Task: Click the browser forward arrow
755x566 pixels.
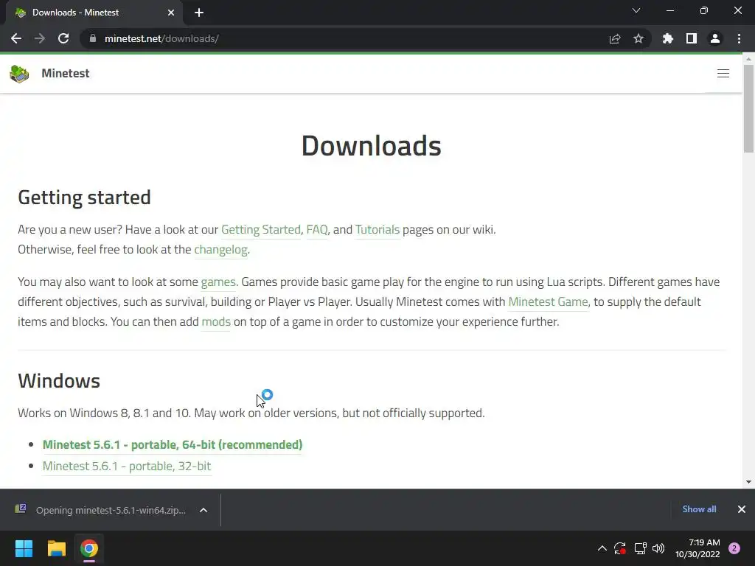Action: (40, 38)
